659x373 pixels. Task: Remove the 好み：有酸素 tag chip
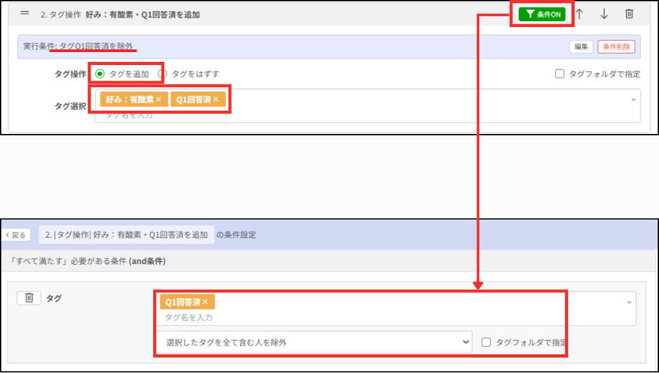[158, 100]
